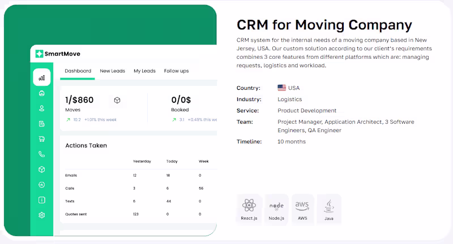This screenshot has width=453, height=244.
Task: Click the +1.01% this week text
Action: click(101, 120)
